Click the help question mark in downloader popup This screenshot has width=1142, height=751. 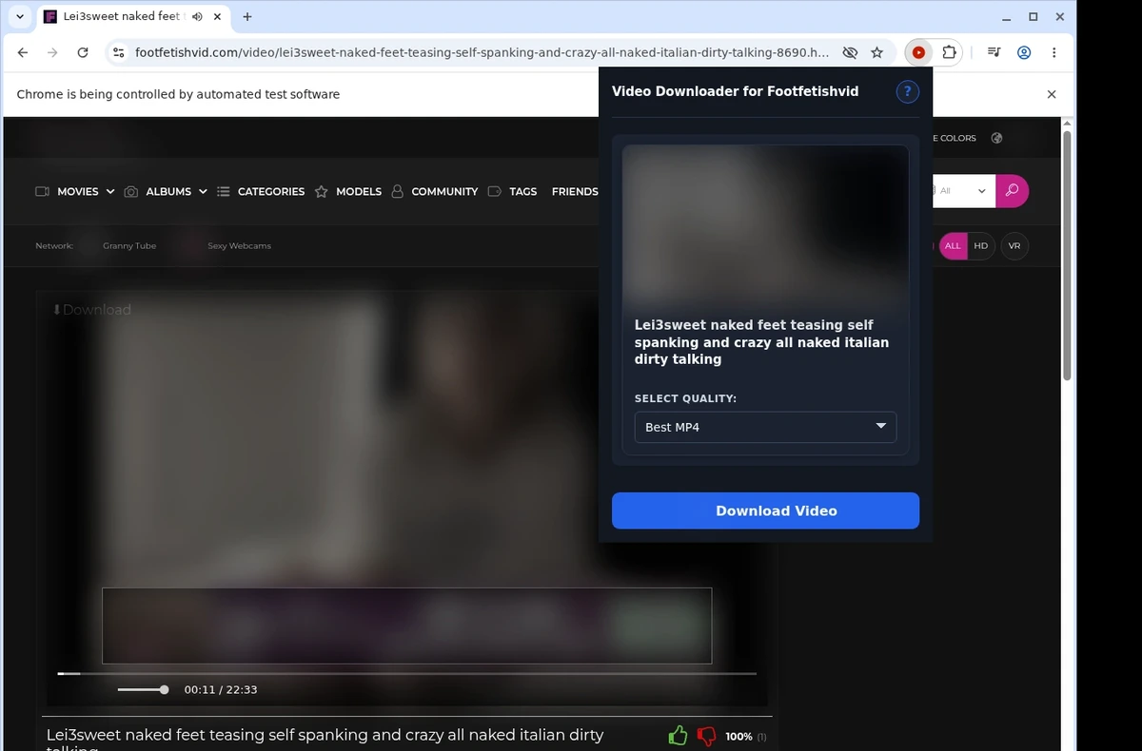coord(907,91)
